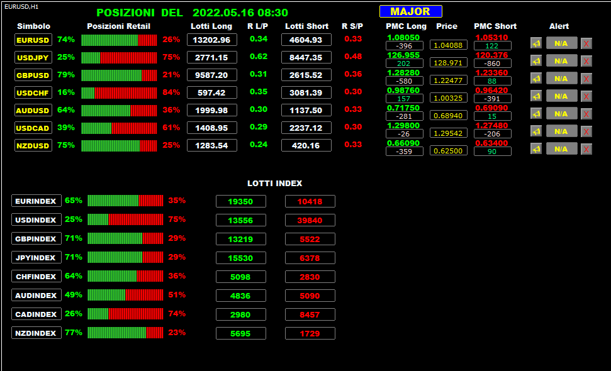The height and width of the screenshot is (371, 611).
Task: Open the USDINDEX label
Action: pos(36,219)
